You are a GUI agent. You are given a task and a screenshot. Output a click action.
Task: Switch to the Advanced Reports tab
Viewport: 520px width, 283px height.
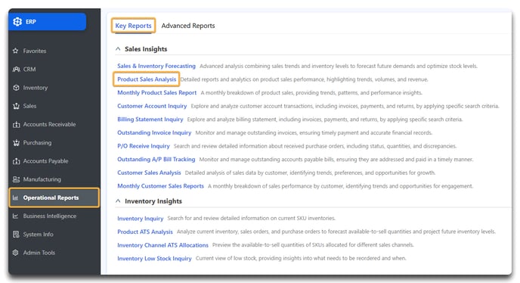[x=188, y=26]
